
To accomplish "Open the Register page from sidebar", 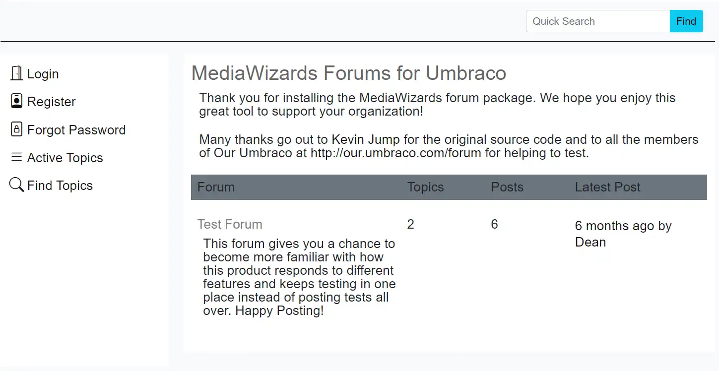I will (x=52, y=101).
